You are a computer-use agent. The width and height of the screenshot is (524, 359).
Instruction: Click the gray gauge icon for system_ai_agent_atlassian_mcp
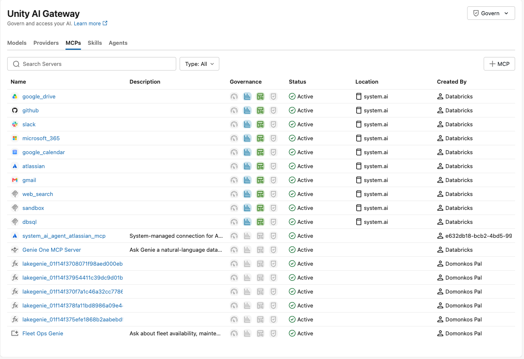[x=234, y=236]
